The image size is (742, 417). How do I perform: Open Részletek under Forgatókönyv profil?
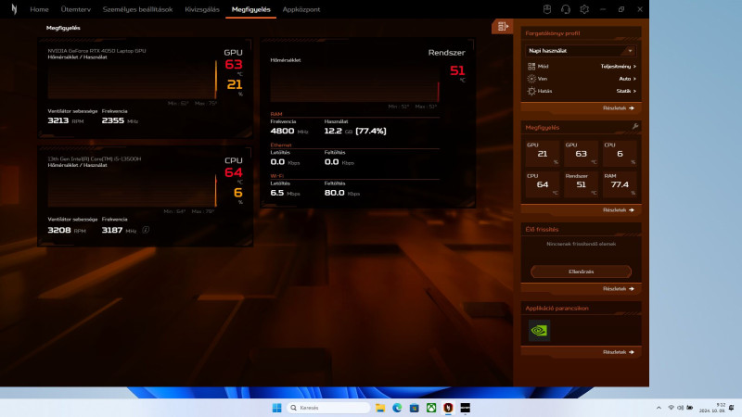tap(618, 107)
